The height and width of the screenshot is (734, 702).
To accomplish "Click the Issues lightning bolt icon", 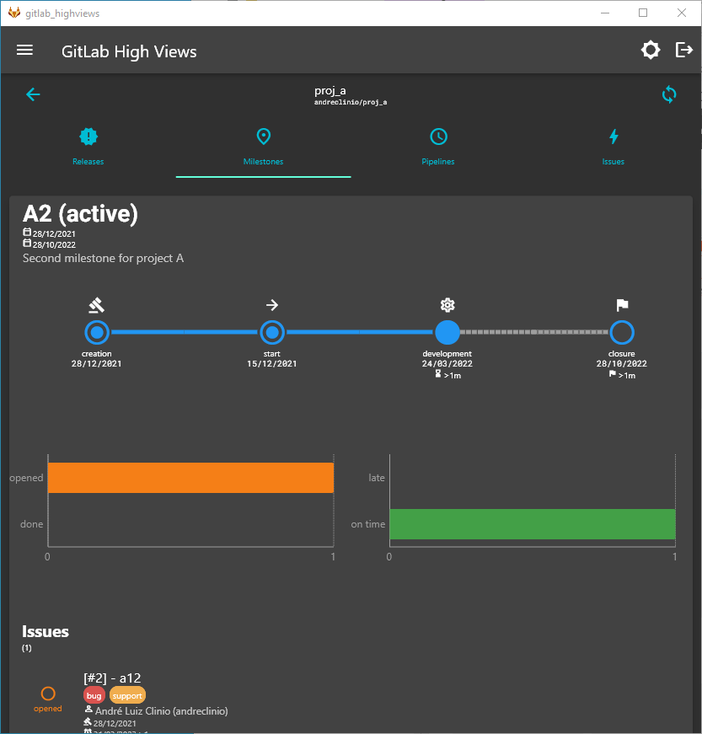I will [614, 137].
